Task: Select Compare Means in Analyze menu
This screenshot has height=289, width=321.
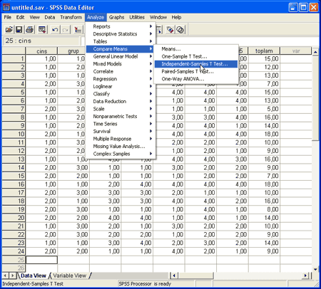Action: click(121, 49)
